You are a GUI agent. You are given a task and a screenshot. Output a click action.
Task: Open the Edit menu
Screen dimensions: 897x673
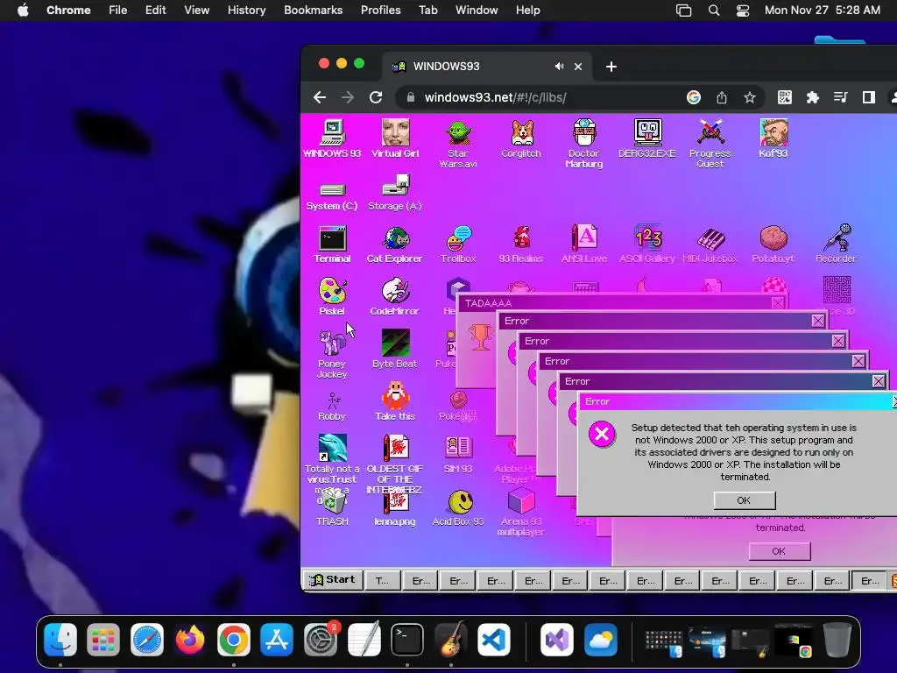click(156, 10)
